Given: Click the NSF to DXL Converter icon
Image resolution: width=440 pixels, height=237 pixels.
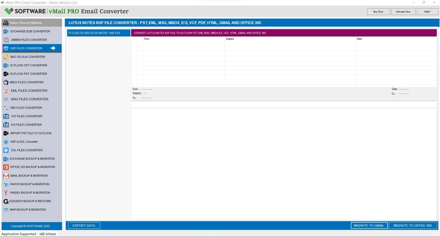Looking at the screenshot, I should tap(6, 142).
